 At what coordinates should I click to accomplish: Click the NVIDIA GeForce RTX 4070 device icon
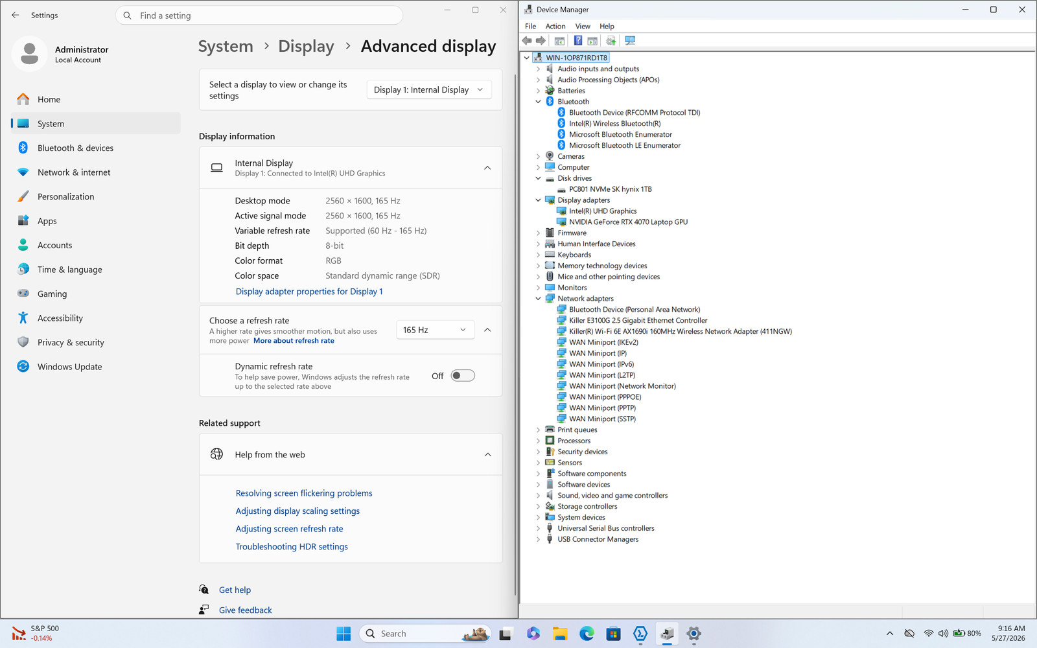562,222
